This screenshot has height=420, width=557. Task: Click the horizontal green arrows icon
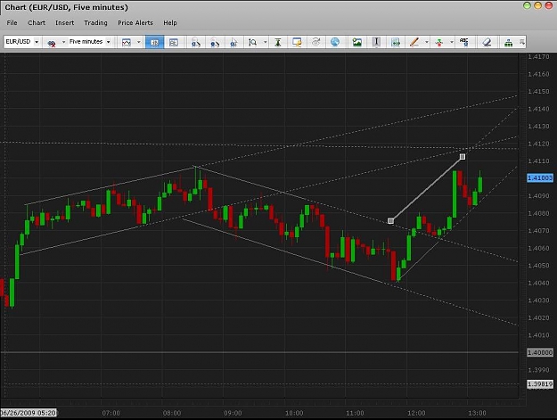coord(396,42)
